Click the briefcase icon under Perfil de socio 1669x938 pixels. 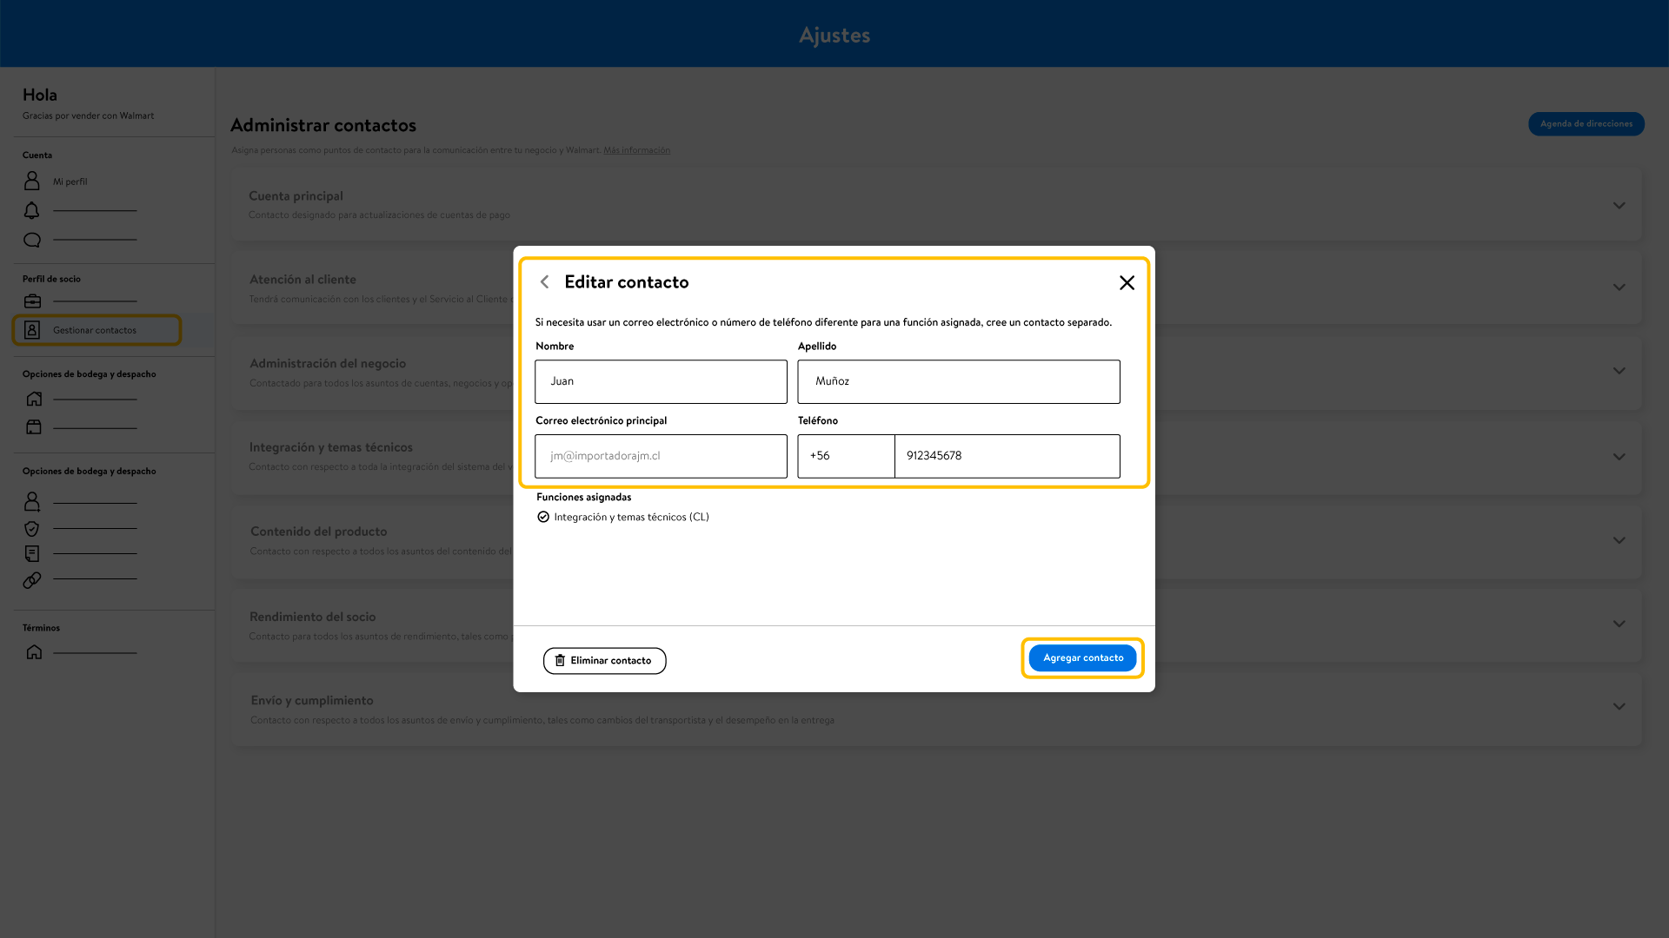32,301
